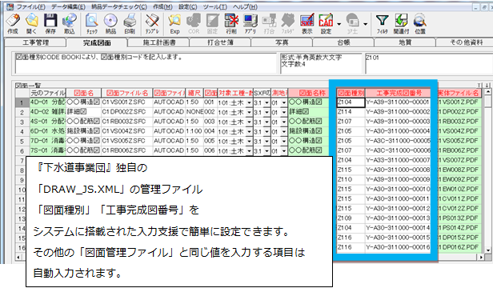The width and height of the screenshot is (493, 288).
Task: Run the チェック (check) magnifier tool
Action: tap(92, 23)
